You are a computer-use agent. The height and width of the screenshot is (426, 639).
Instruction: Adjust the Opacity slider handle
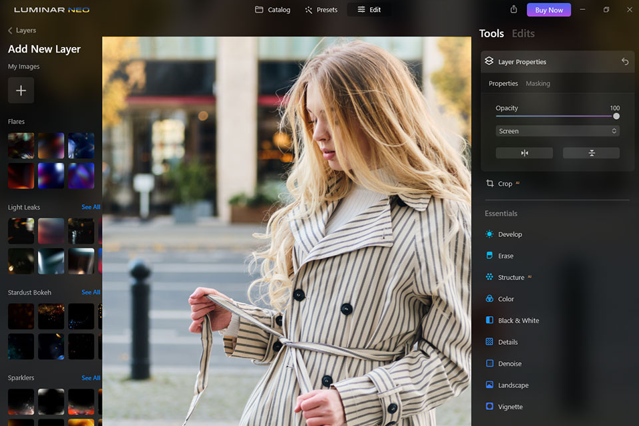(616, 116)
